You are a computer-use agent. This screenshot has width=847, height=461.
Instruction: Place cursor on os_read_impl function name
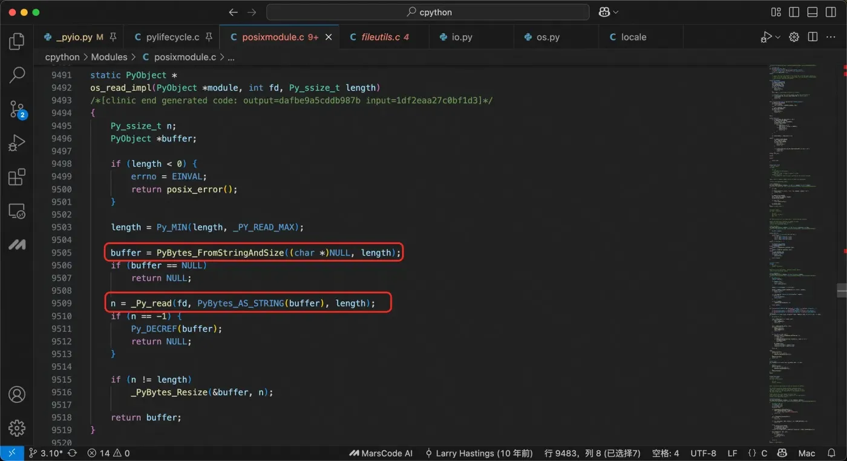120,88
